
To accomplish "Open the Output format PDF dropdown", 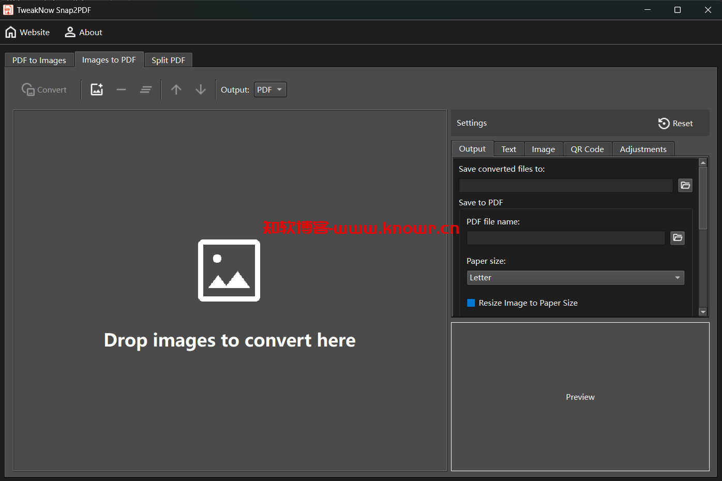I will [x=270, y=89].
